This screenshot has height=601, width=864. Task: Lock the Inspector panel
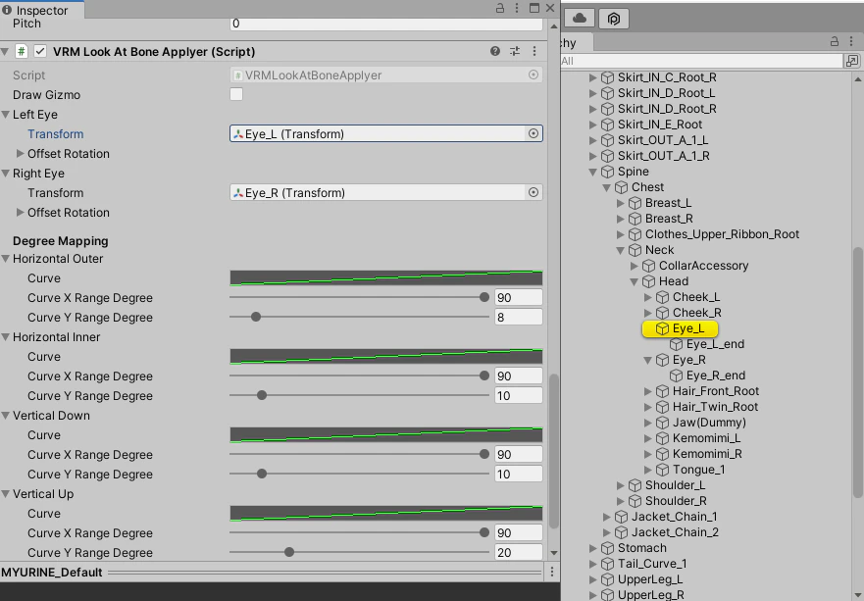click(500, 8)
